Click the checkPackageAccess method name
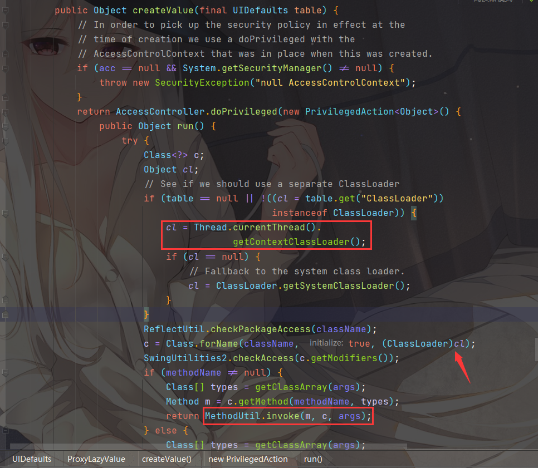Image resolution: width=538 pixels, height=468 pixels. coord(261,329)
